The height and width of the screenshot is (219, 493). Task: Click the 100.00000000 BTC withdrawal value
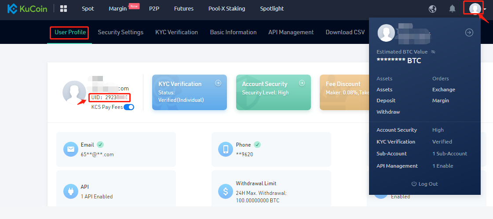258,201
